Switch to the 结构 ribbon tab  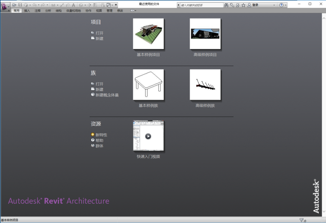click(59, 11)
